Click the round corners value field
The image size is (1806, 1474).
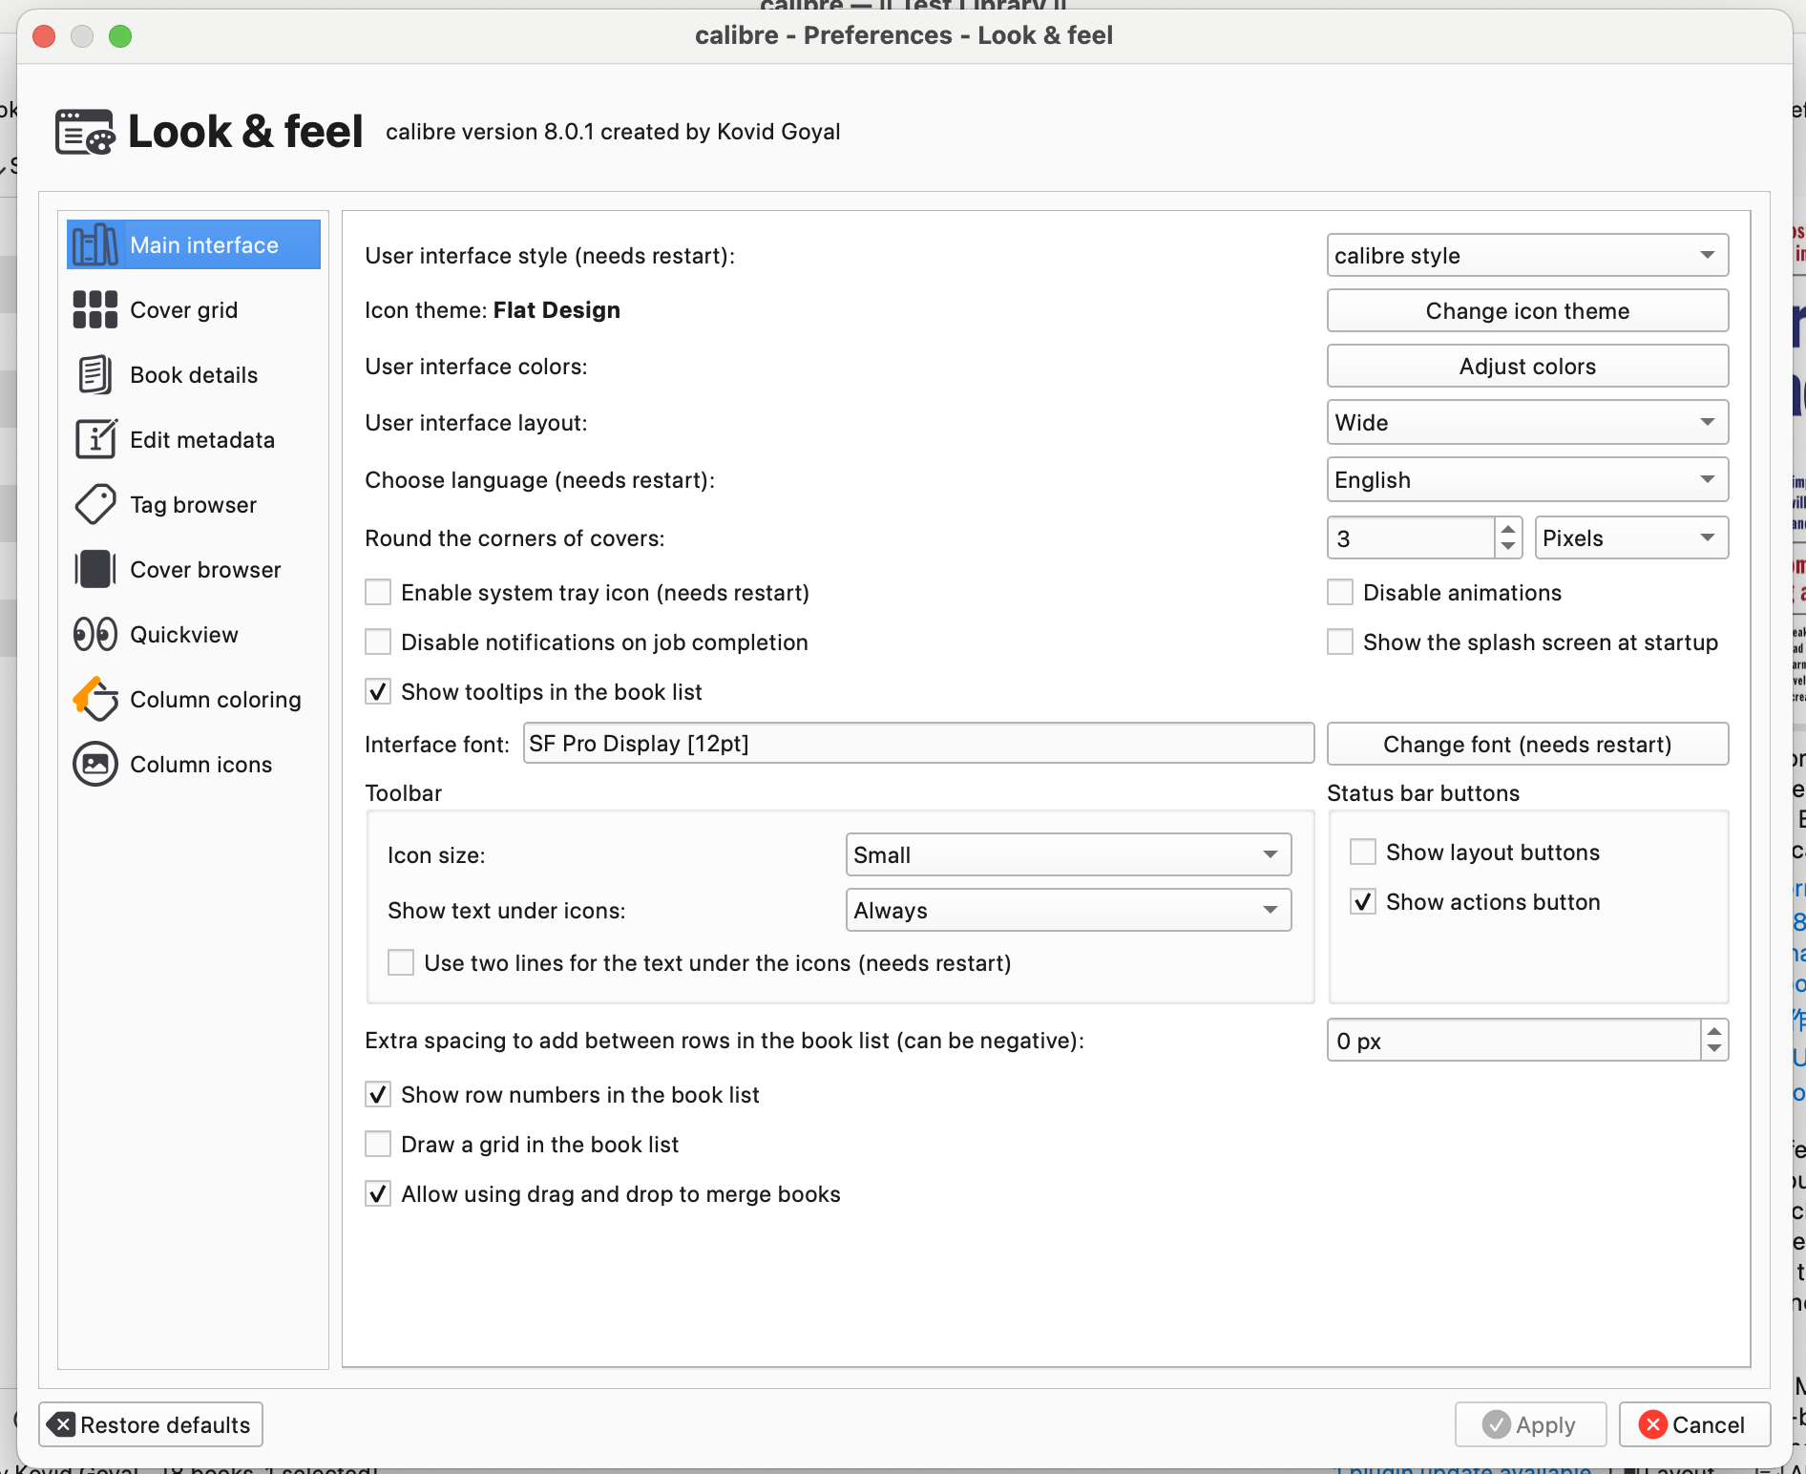(x=1411, y=538)
